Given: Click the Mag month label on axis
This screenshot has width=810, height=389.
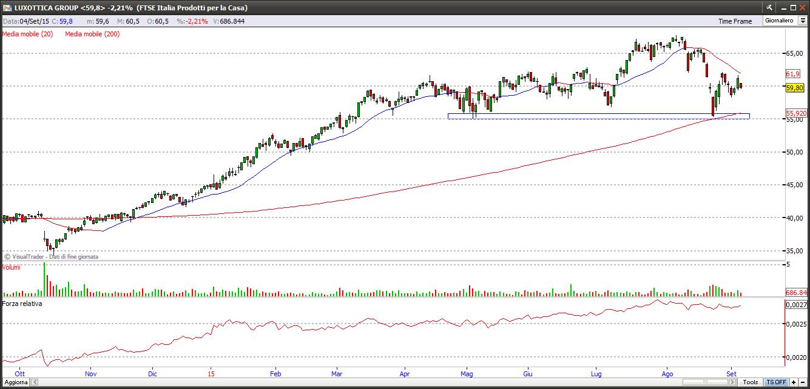Looking at the screenshot, I should 467,374.
